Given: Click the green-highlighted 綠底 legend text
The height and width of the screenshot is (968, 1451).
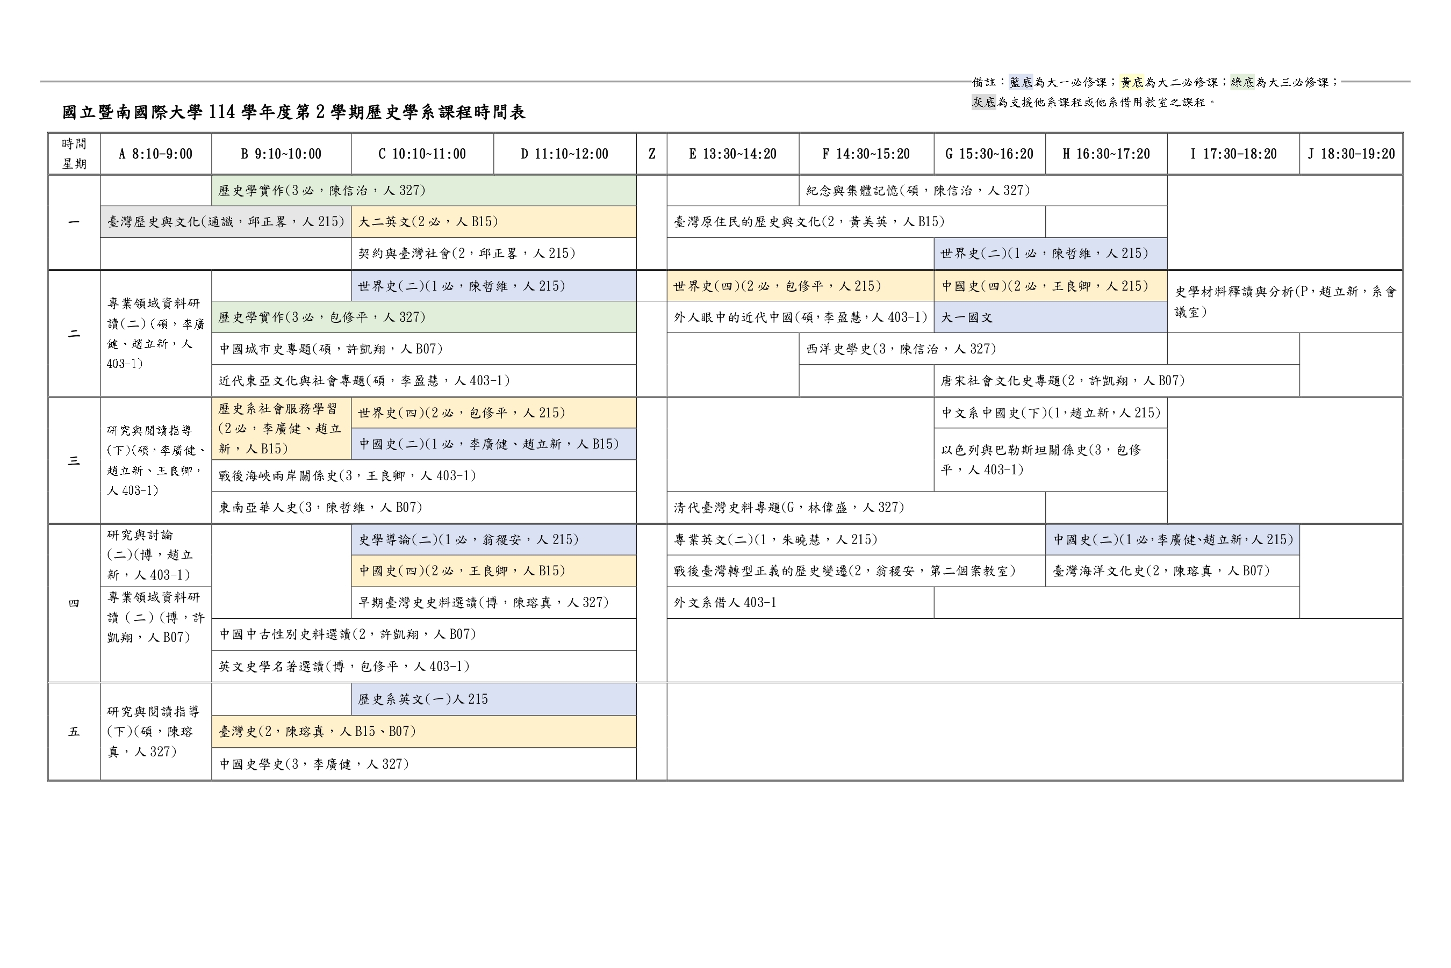Looking at the screenshot, I should tap(1242, 82).
